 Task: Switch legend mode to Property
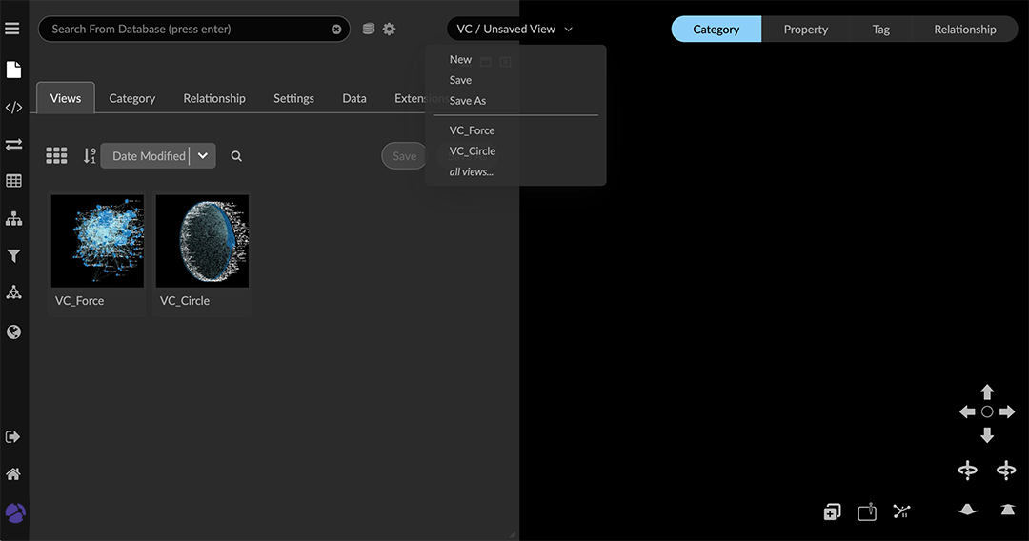pyautogui.click(x=805, y=30)
